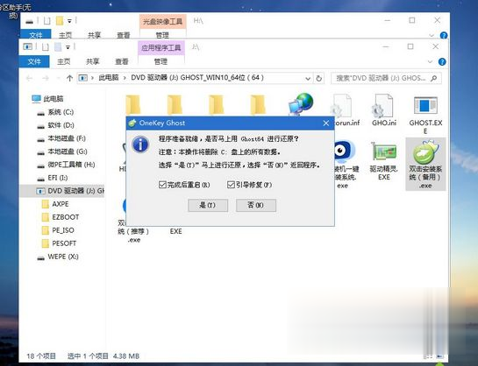
Task: Select 此电脑 in the navigation pane
Action: point(54,99)
